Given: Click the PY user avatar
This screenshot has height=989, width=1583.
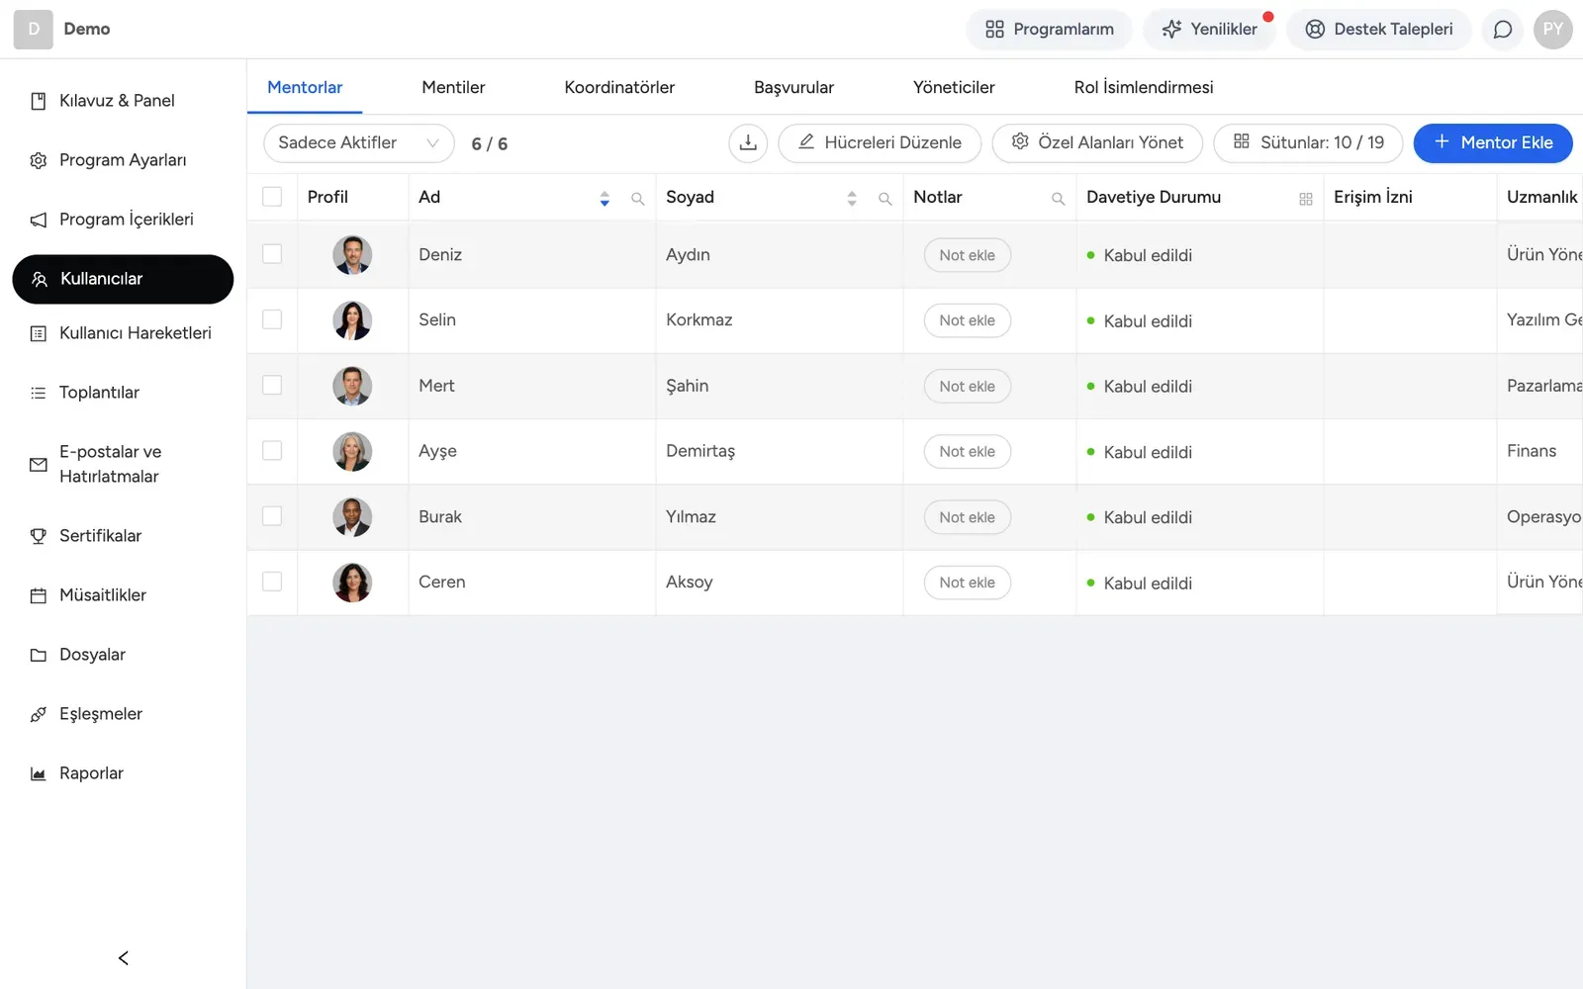Looking at the screenshot, I should coord(1553,30).
